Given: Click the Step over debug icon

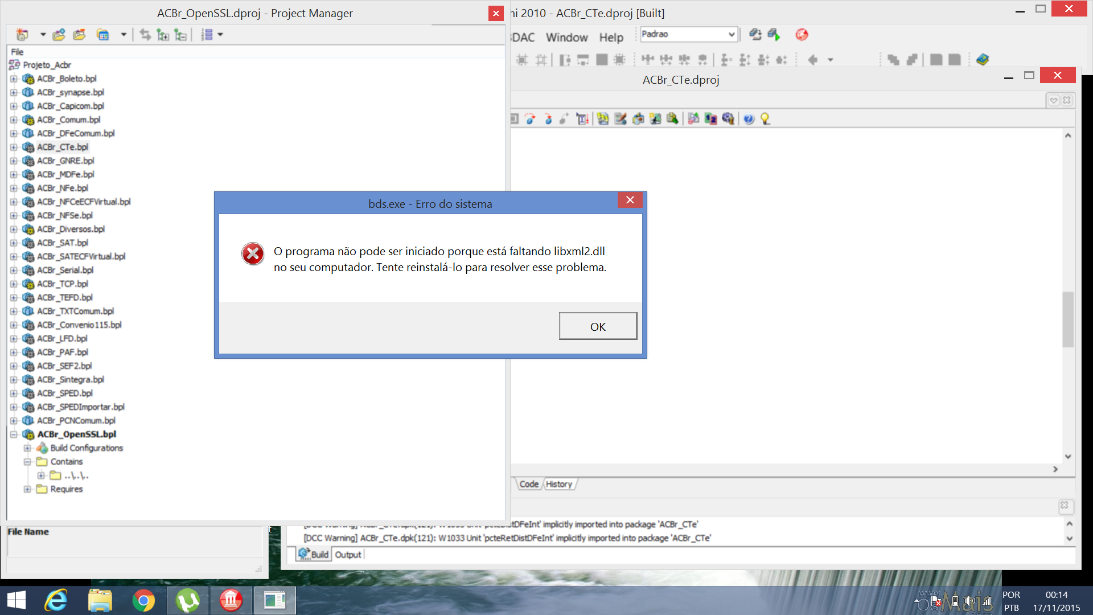Looking at the screenshot, I should [530, 118].
